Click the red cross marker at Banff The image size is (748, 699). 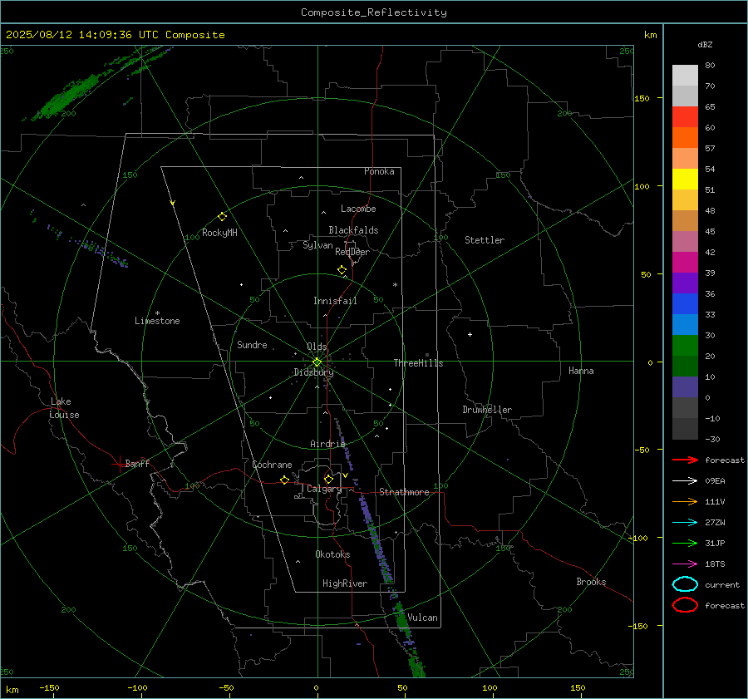119,464
